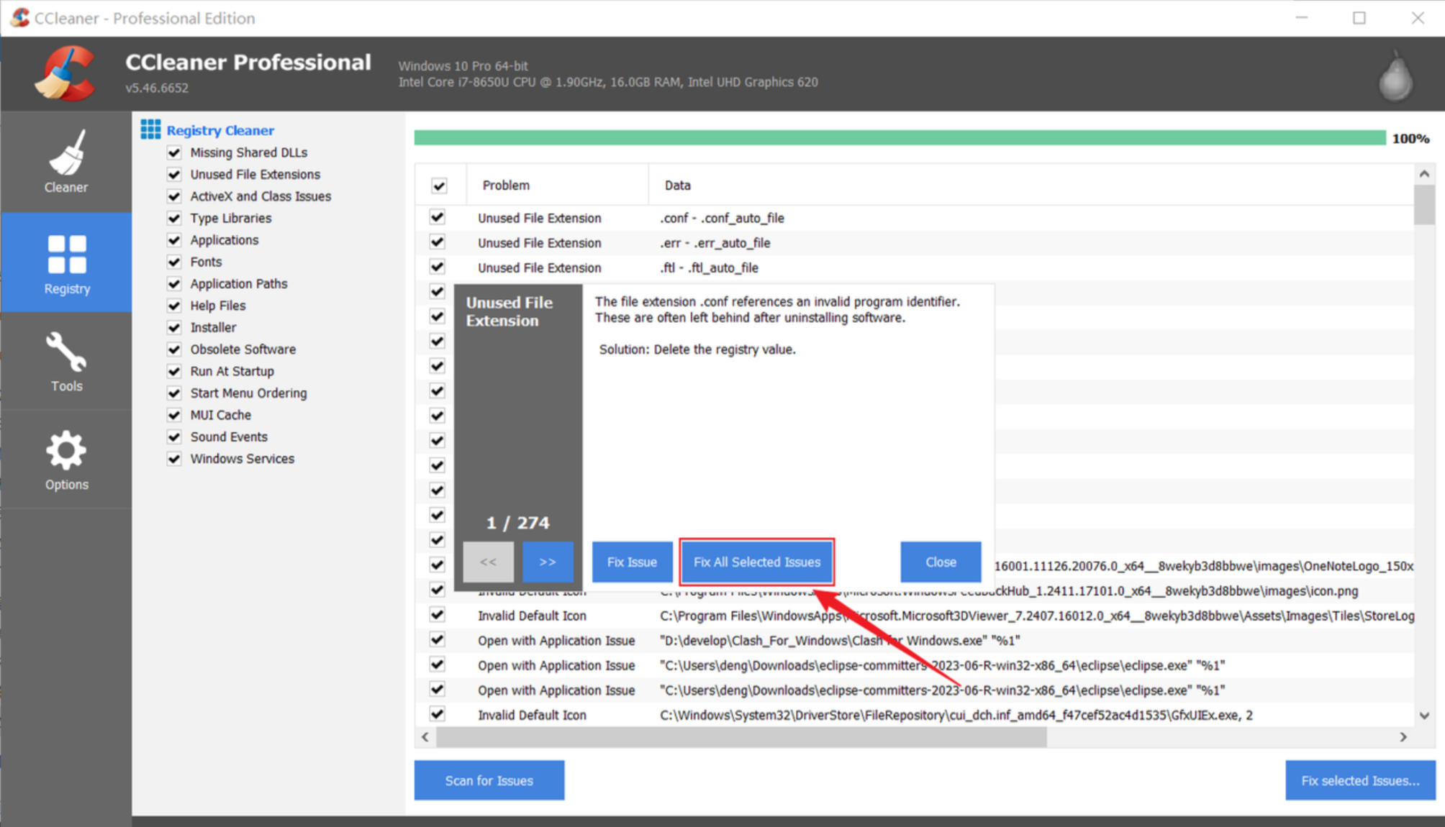
Task: Uncheck Missing Shared DLLs option
Action: click(x=174, y=152)
